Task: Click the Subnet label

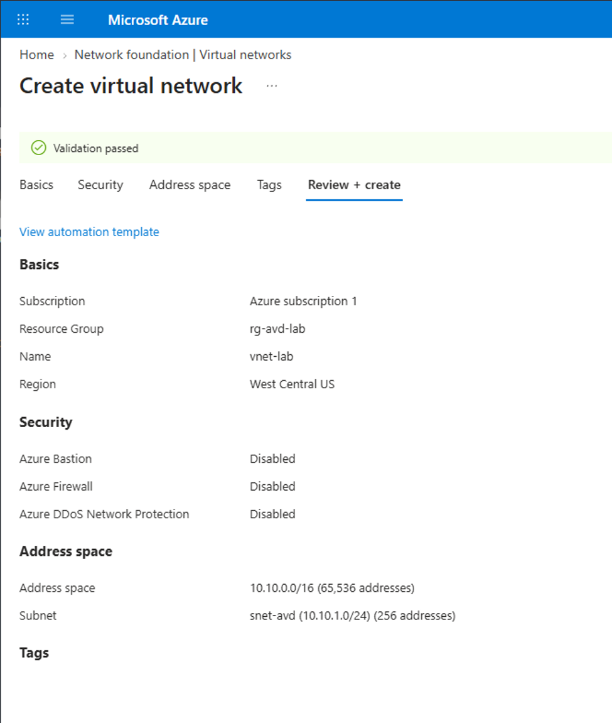Action: coord(38,616)
